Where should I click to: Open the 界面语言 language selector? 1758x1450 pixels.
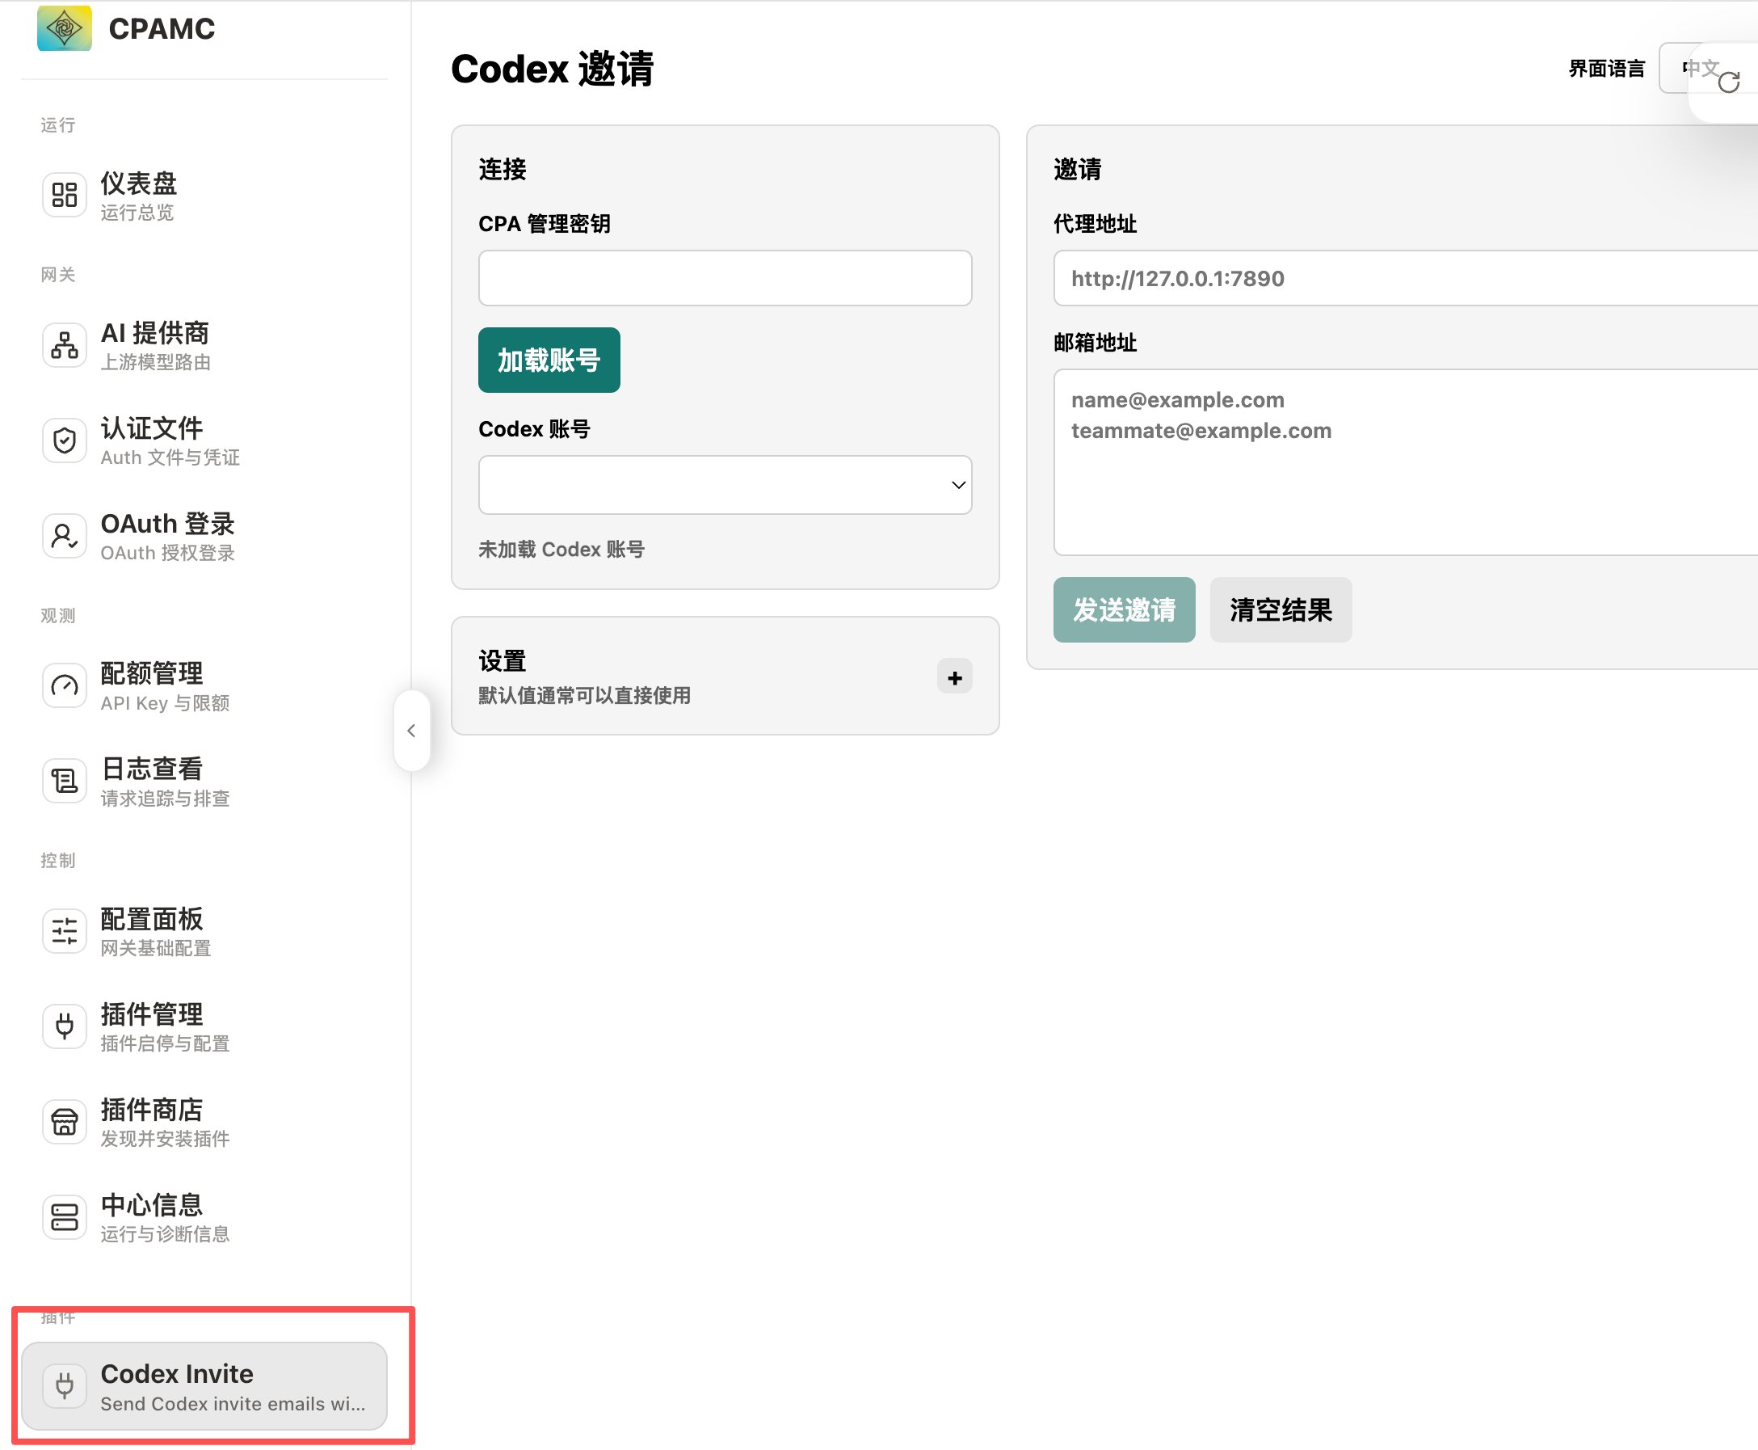[x=1708, y=69]
